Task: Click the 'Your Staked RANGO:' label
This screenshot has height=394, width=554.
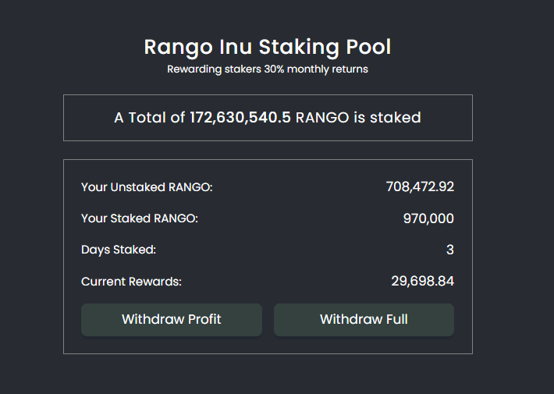Action: [140, 218]
